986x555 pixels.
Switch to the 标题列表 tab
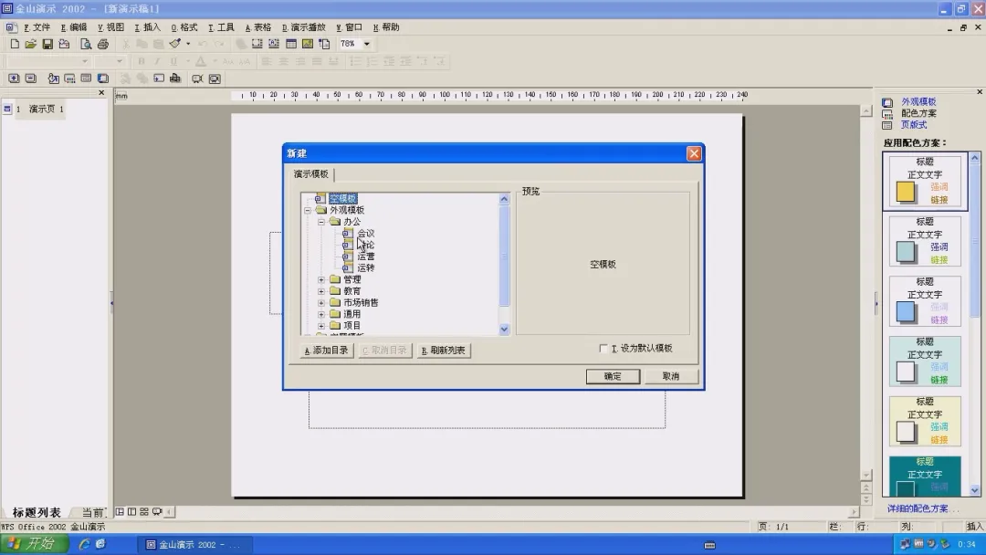(x=36, y=512)
